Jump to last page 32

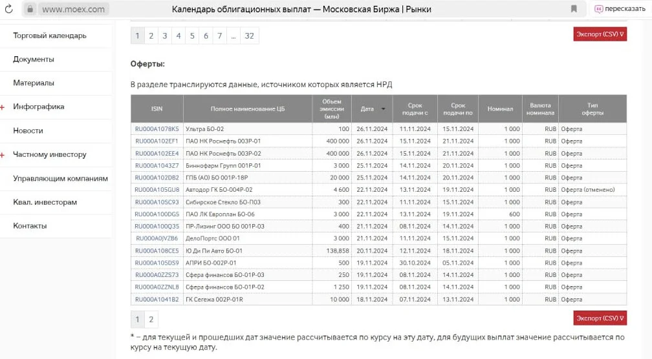pyautogui.click(x=250, y=36)
